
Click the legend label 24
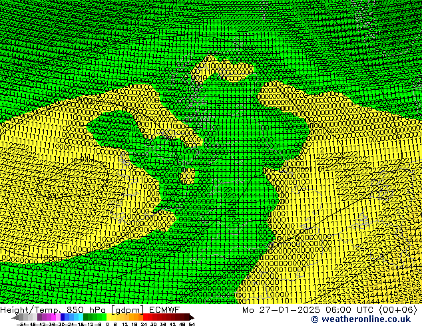144,325
